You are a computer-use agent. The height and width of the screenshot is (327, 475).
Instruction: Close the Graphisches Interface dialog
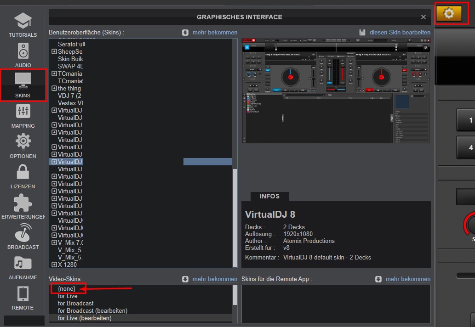point(423,17)
